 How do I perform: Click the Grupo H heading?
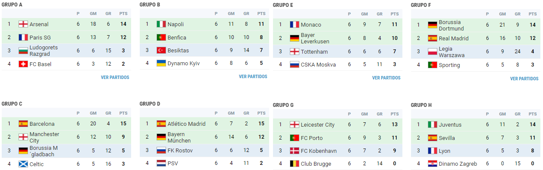(421, 105)
